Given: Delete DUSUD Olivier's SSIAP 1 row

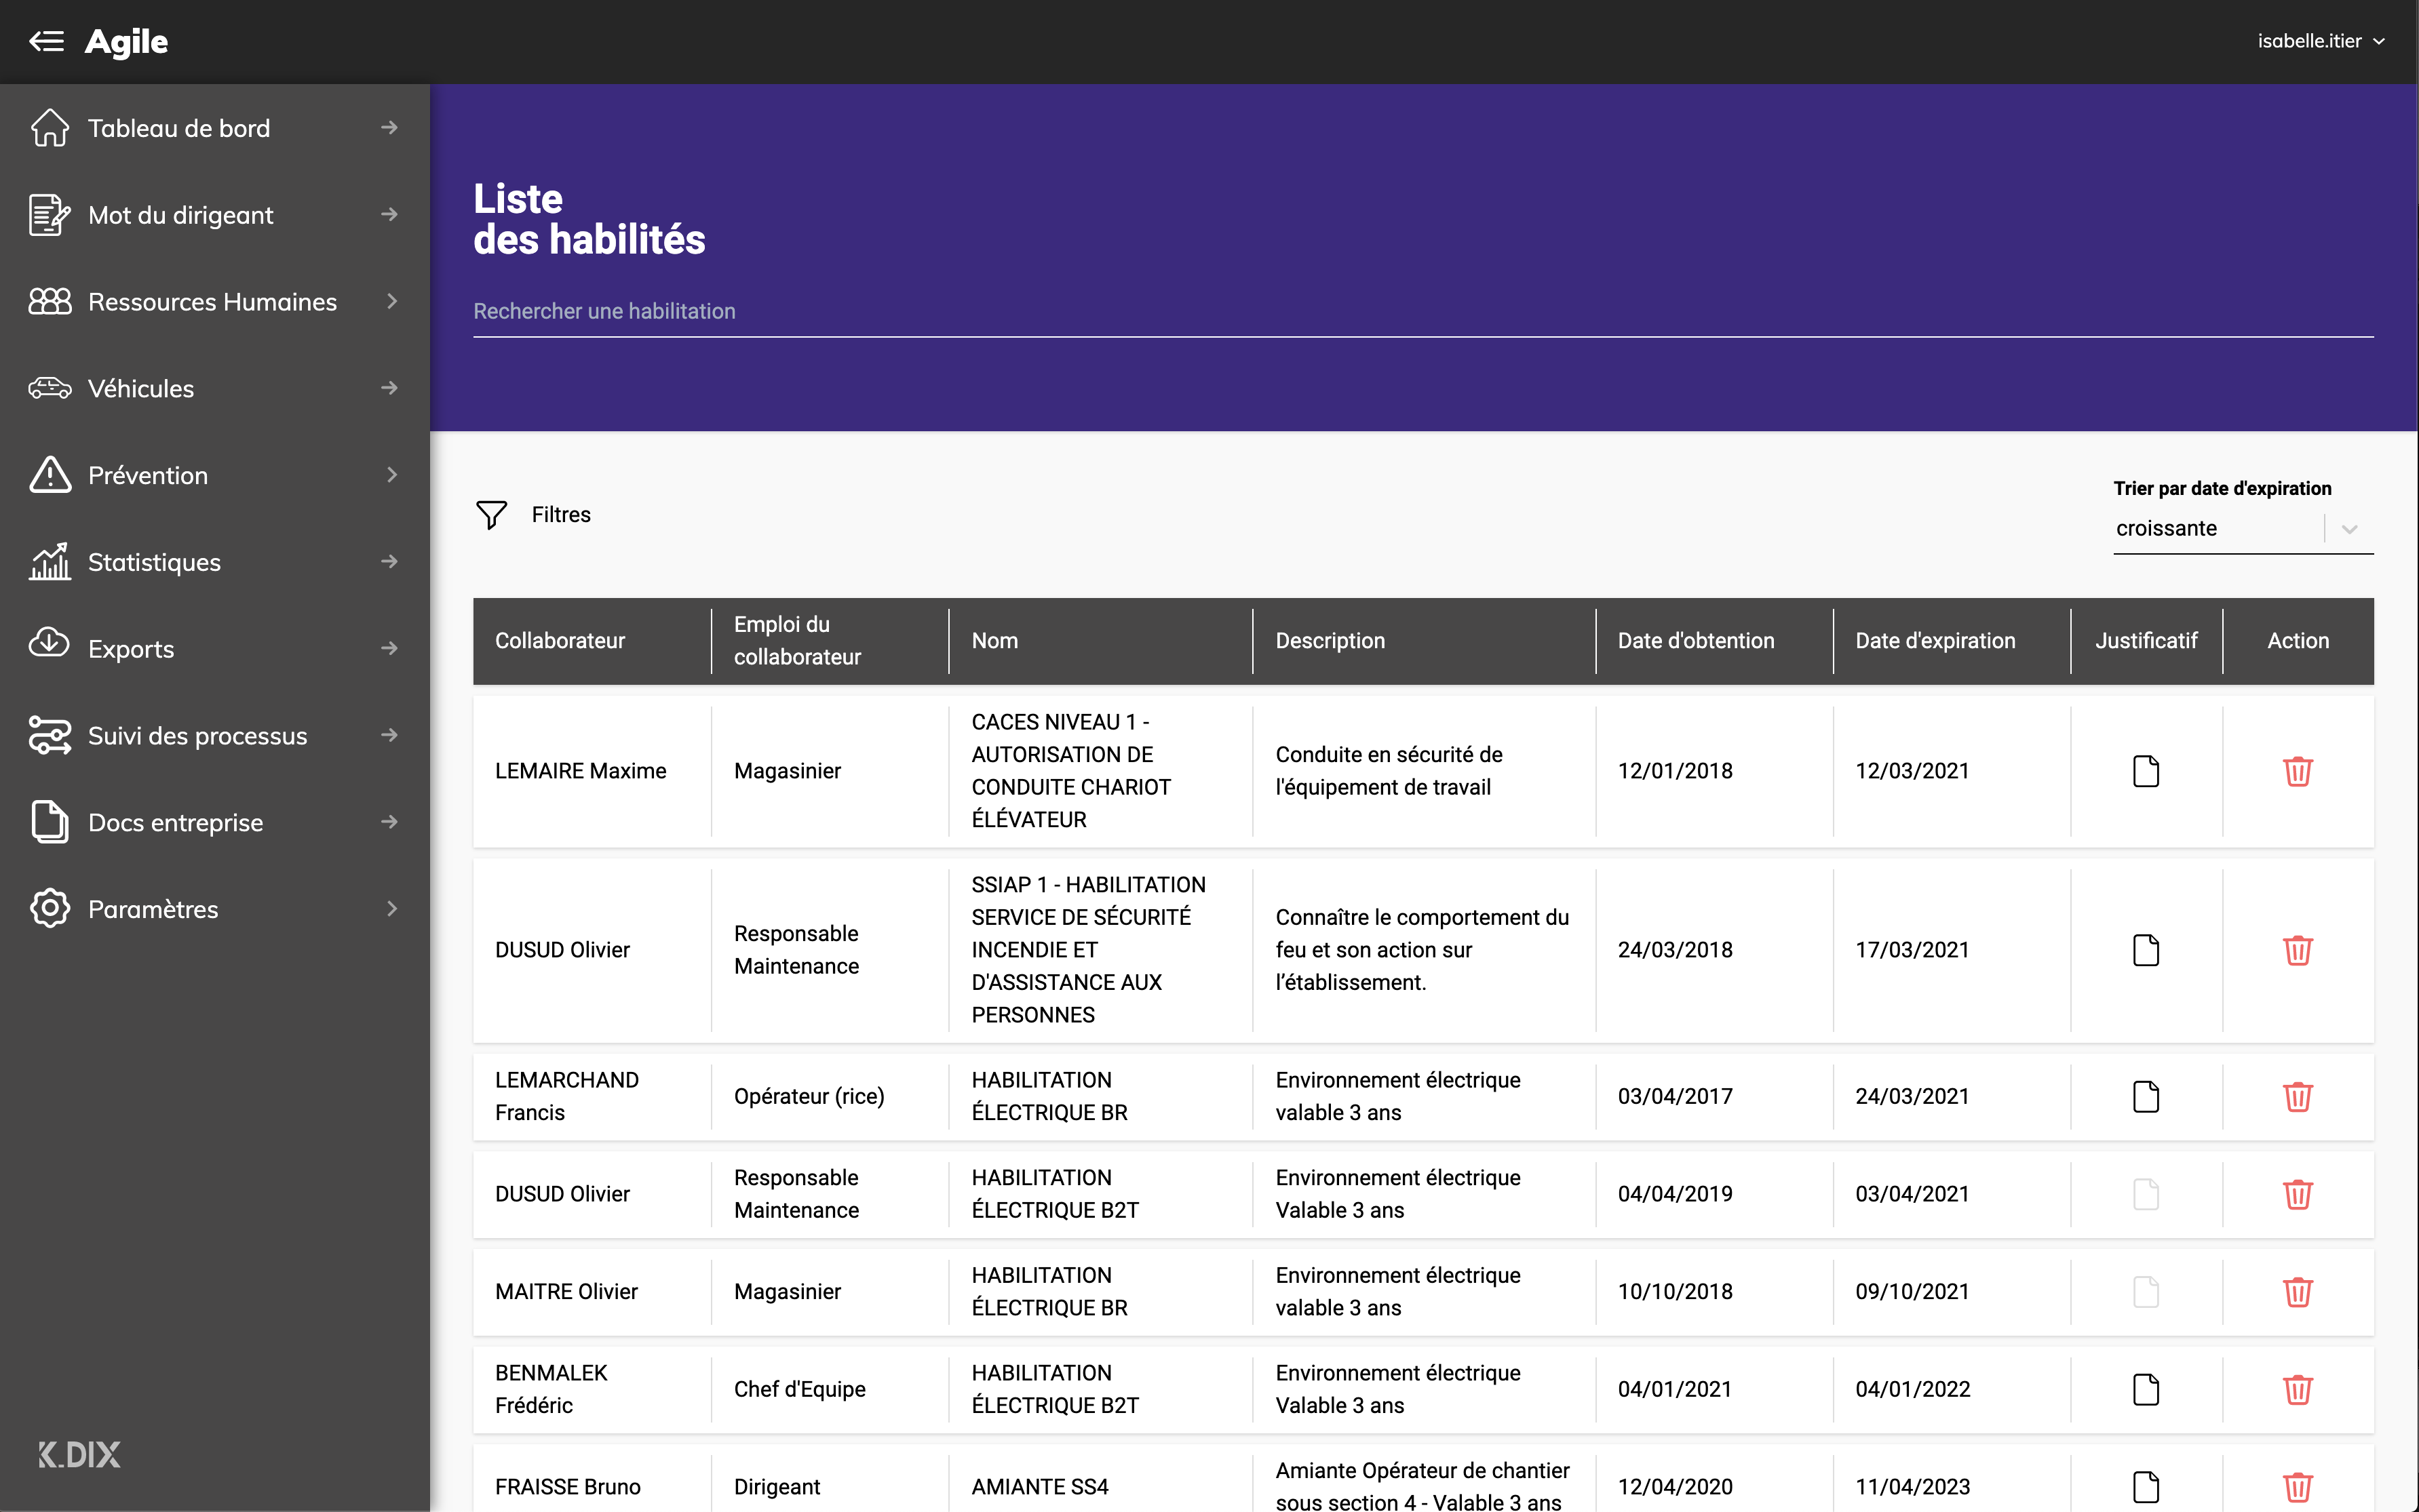Looking at the screenshot, I should pyautogui.click(x=2298, y=950).
